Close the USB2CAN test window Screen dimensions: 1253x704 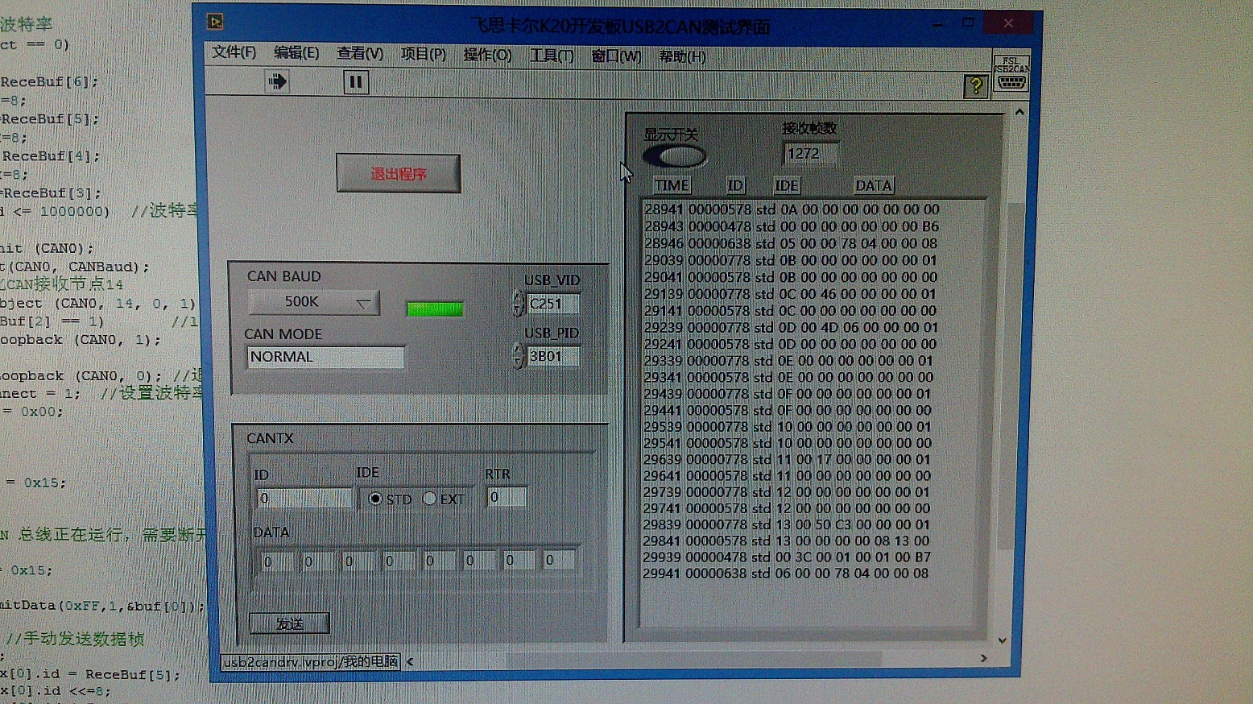coord(1008,23)
